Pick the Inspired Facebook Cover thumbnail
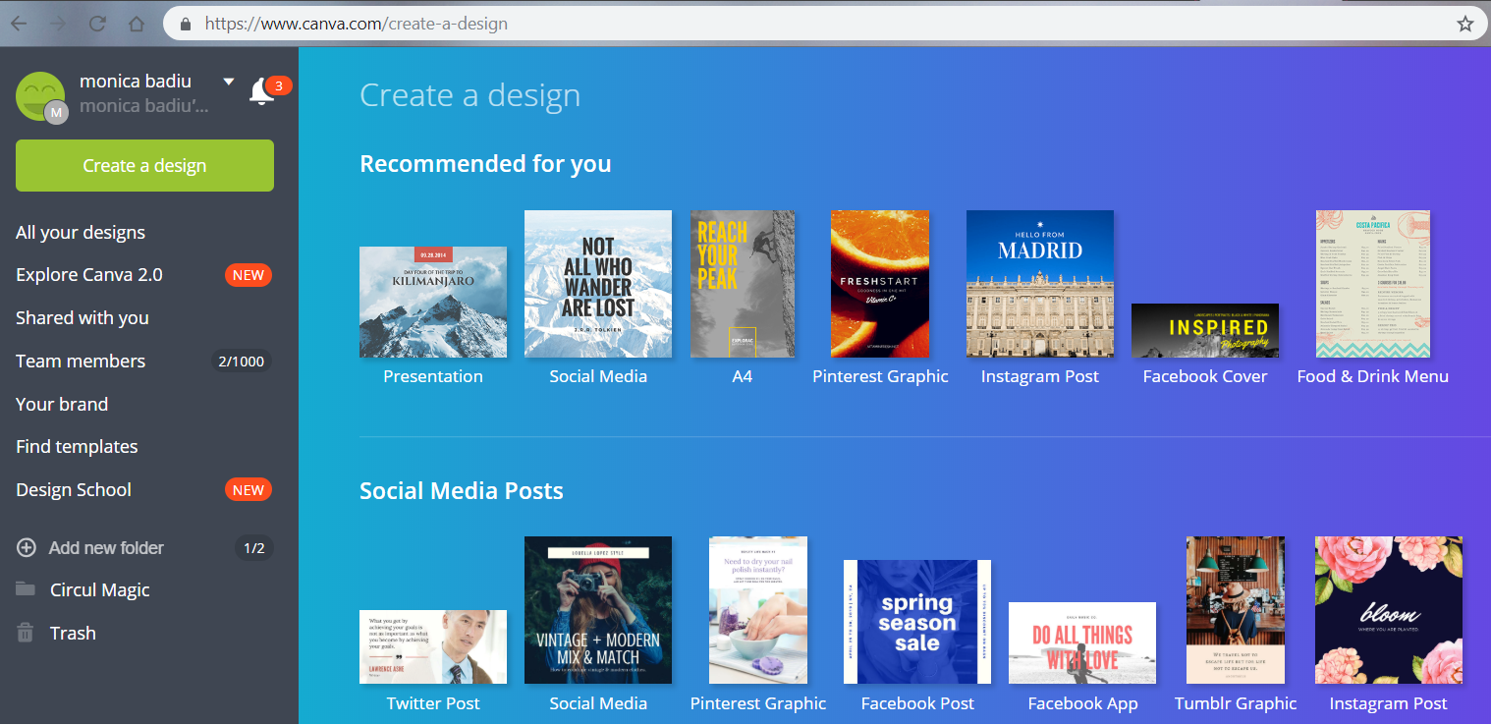This screenshot has width=1491, height=725. pos(1205,330)
